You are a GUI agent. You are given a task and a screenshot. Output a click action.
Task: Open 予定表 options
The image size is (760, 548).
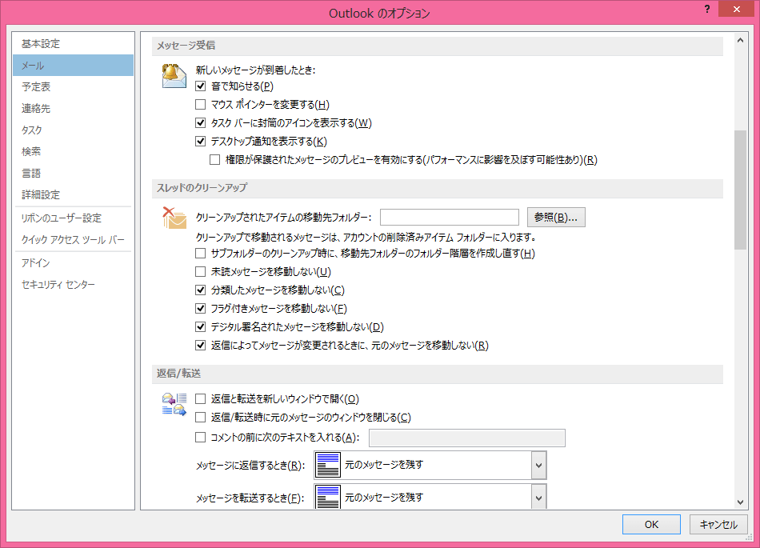(73, 86)
